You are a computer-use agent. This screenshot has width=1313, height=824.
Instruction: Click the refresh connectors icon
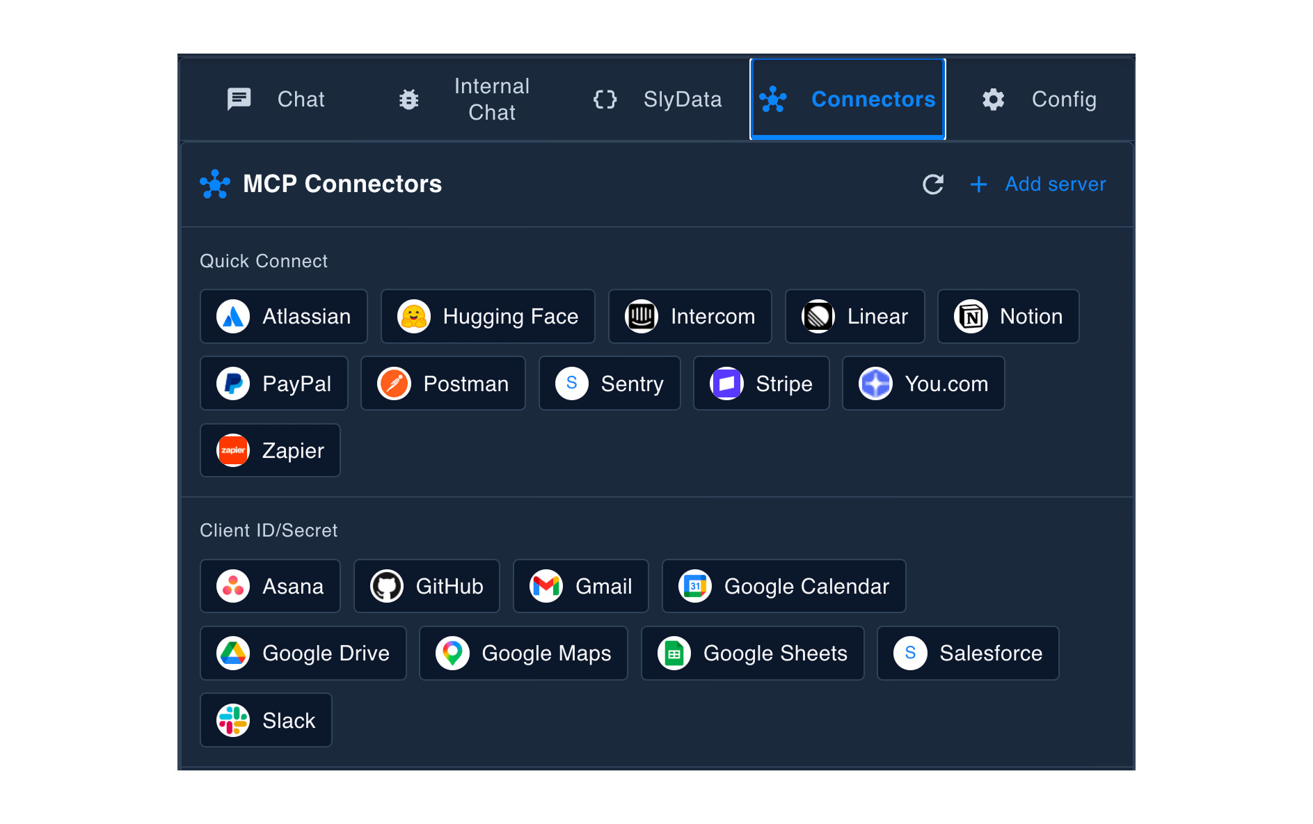[932, 184]
